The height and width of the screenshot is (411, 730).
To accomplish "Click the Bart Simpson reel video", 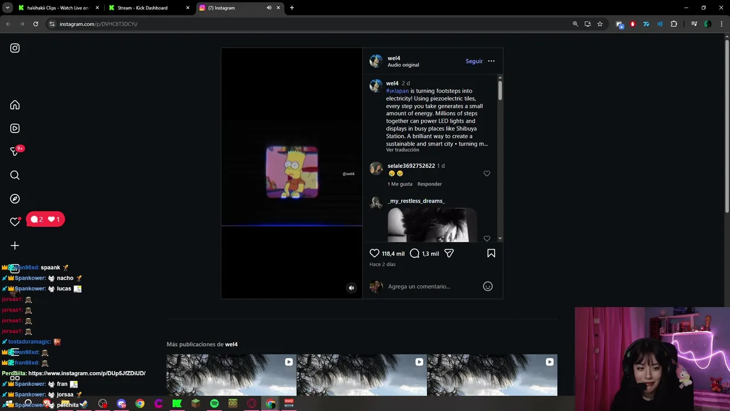I will 291,172.
